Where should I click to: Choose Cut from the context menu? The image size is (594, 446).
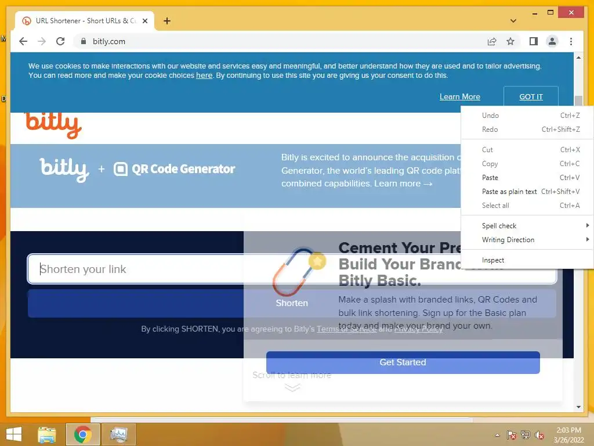[527, 150]
